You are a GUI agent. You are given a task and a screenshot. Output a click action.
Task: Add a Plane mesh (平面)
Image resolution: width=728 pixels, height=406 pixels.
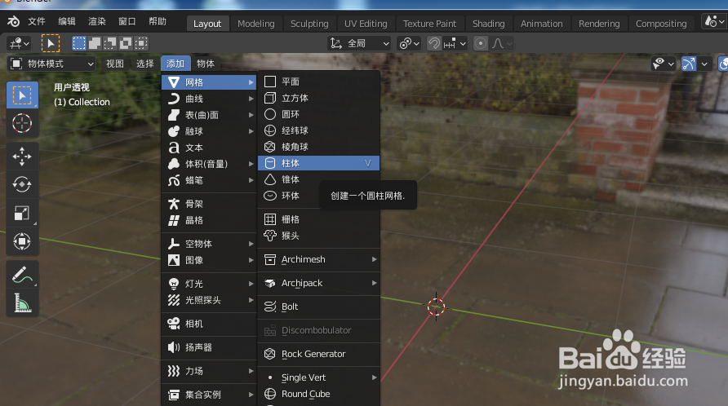tap(318, 82)
